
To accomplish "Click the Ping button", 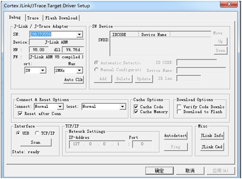I will (x=176, y=147).
